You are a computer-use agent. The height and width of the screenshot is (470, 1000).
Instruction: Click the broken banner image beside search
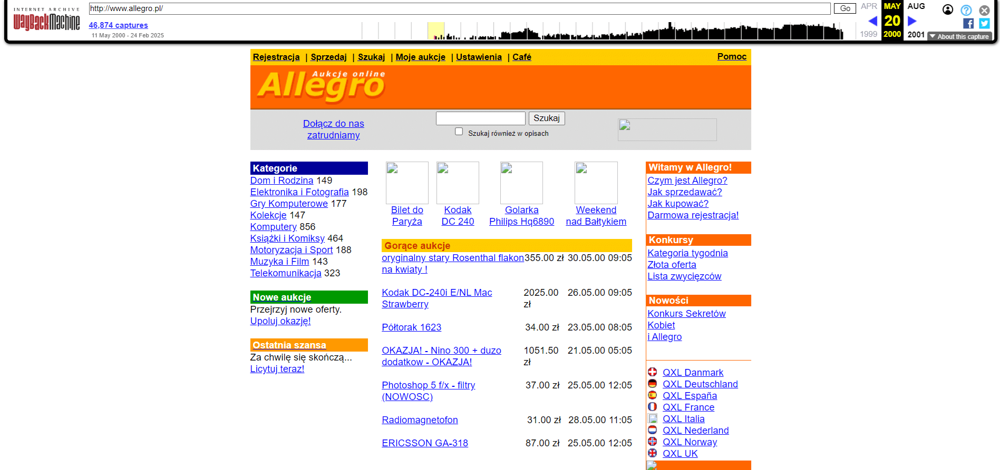tap(667, 129)
